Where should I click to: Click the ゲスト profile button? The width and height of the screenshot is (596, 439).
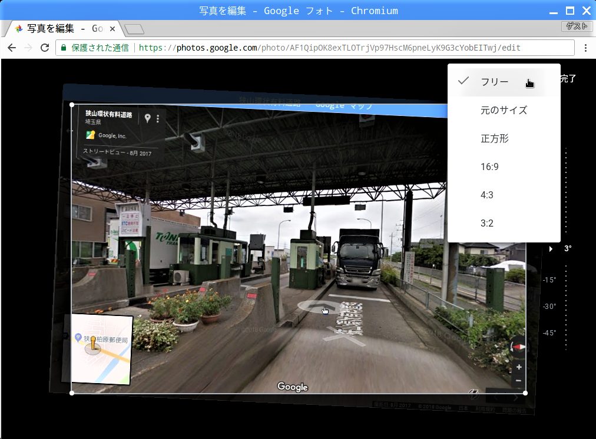point(577,26)
